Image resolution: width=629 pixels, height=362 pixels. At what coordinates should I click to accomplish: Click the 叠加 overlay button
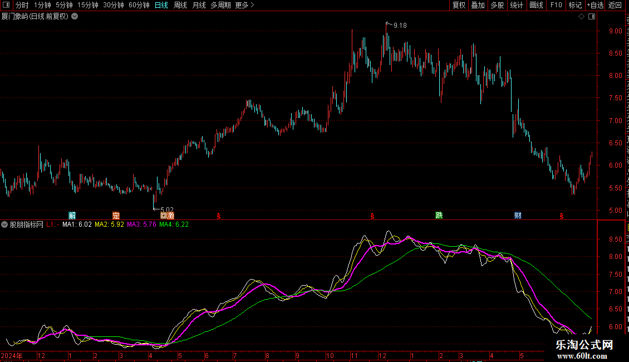[x=478, y=5]
